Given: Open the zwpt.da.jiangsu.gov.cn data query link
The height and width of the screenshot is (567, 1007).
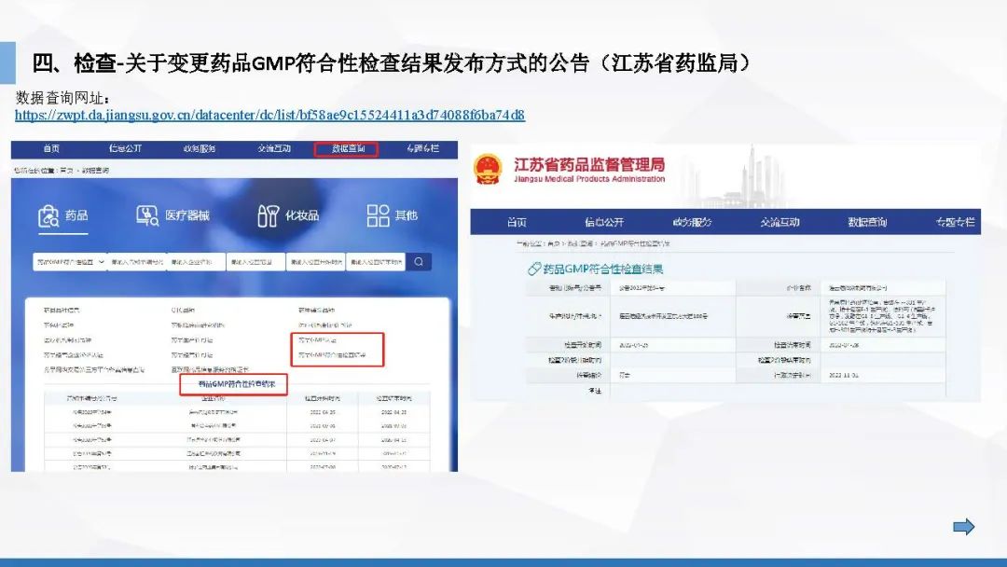Looking at the screenshot, I should point(269,116).
